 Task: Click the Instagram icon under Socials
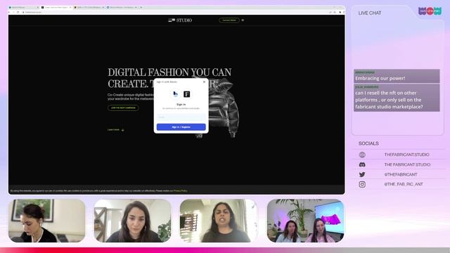(x=362, y=184)
